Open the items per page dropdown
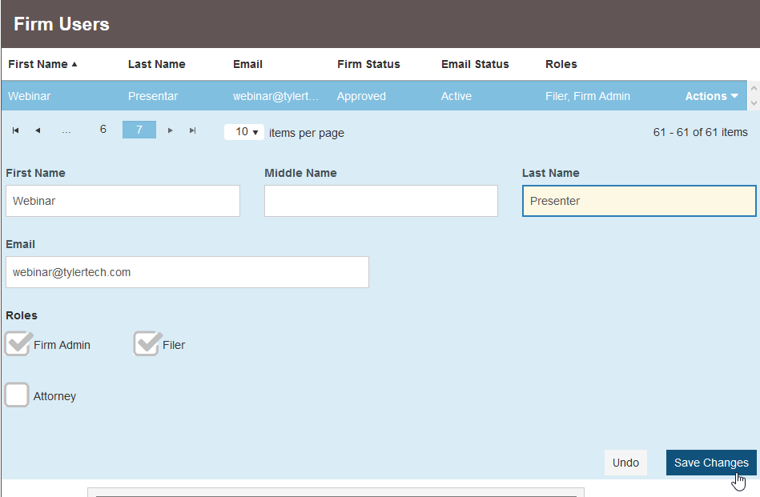760x497 pixels. tap(243, 132)
